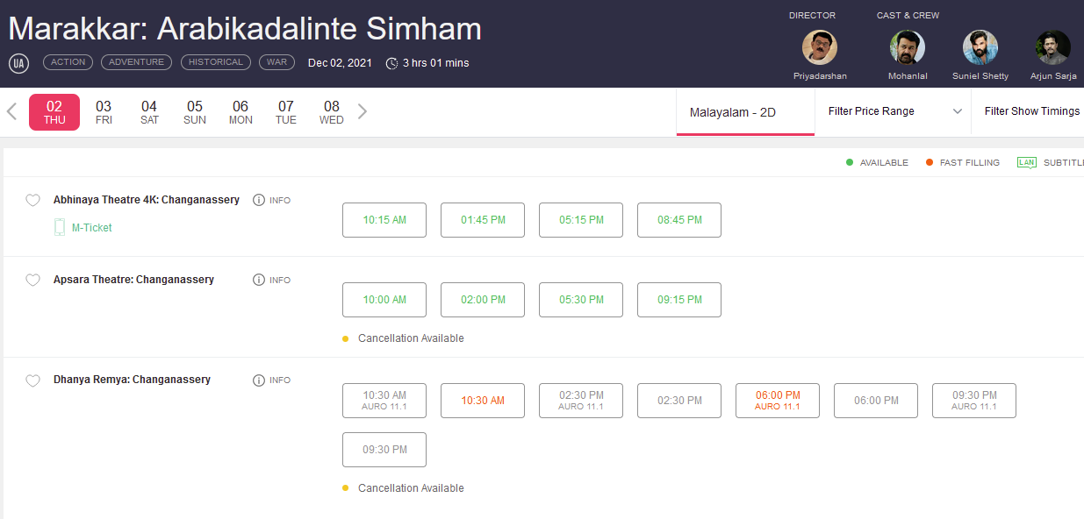Click Abhinaya Theatre 4K: Changanassery name
Screen dimensions: 1084x519
[147, 200]
